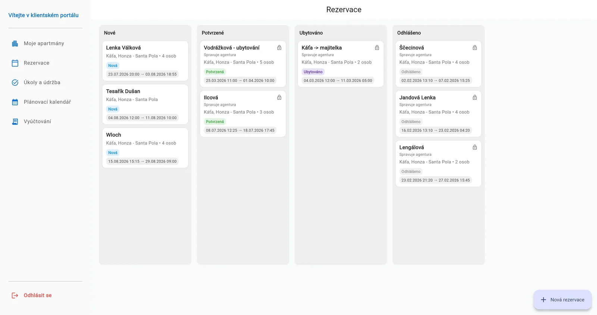
Task: Select the Jandová Lenka reservation title
Action: click(x=418, y=98)
